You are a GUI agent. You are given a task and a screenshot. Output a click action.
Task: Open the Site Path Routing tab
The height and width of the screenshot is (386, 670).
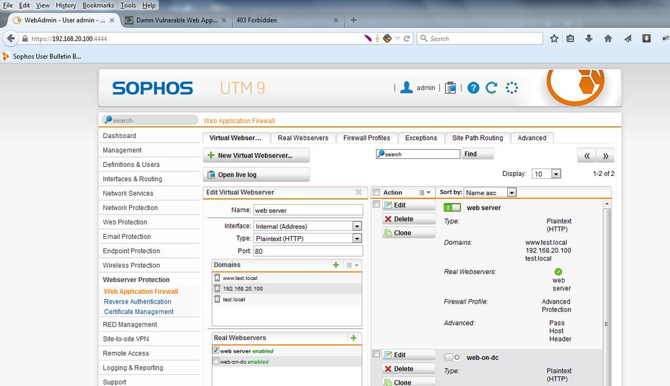[477, 138]
